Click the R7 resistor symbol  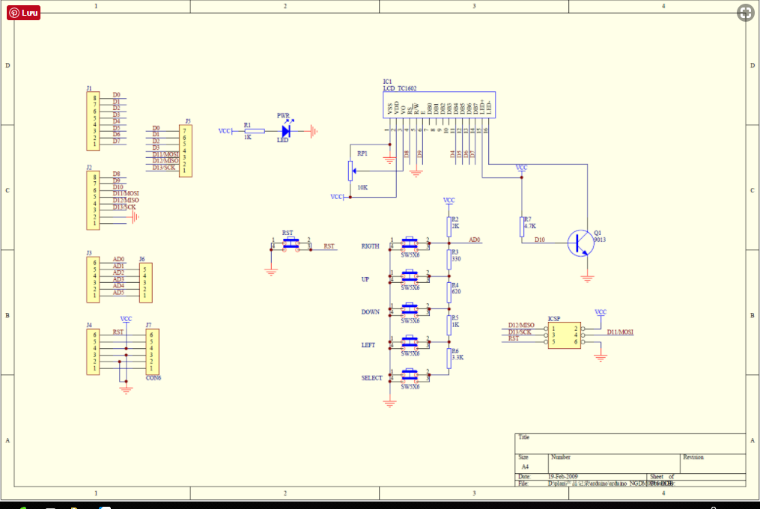click(x=522, y=226)
